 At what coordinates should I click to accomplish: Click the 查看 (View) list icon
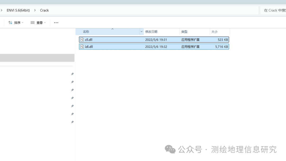pos(32,22)
